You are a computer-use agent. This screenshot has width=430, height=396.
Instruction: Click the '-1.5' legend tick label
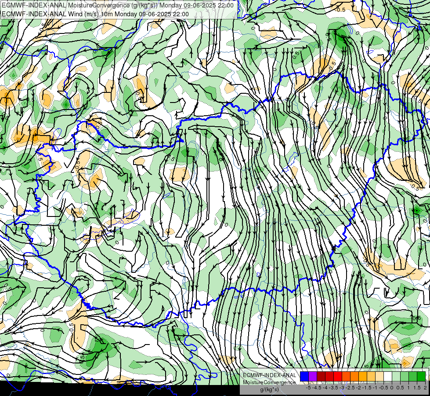367,388
